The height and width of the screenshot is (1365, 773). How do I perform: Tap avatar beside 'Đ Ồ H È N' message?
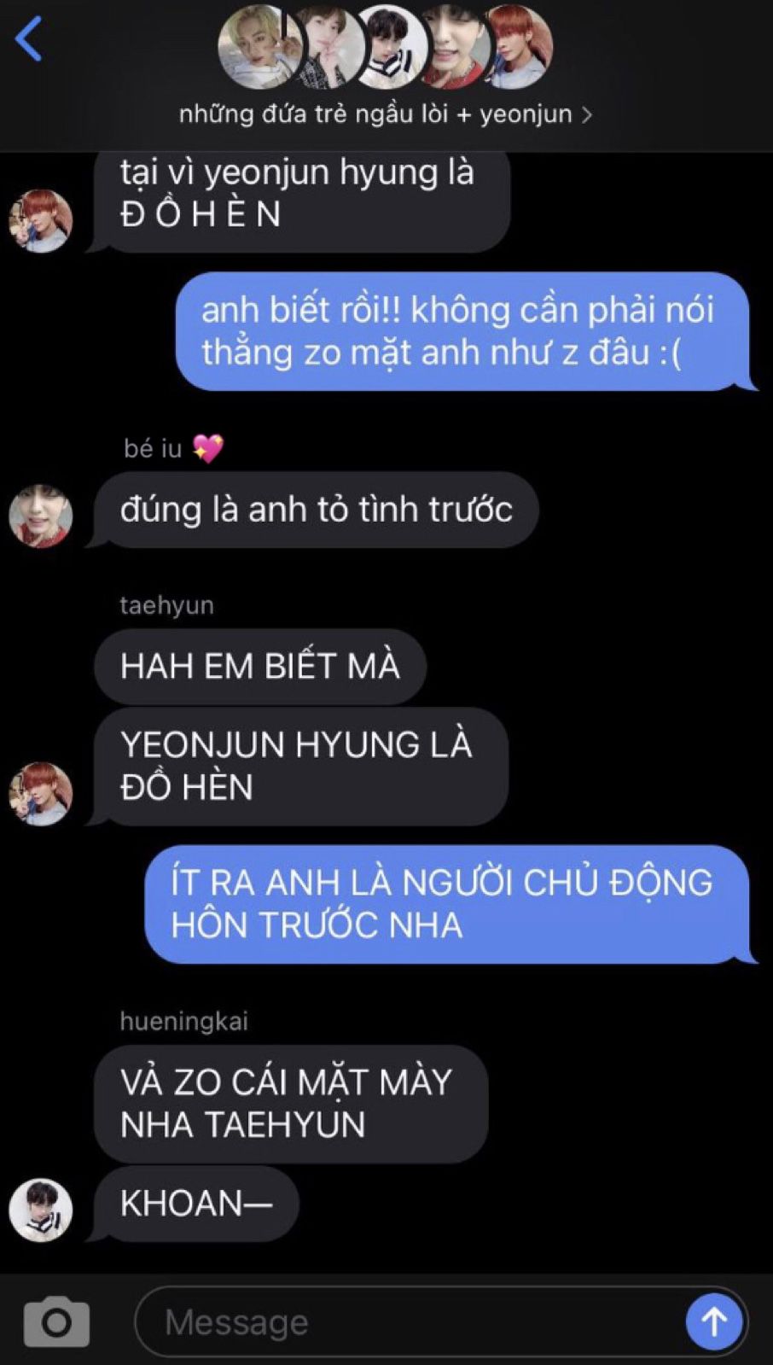tap(40, 221)
